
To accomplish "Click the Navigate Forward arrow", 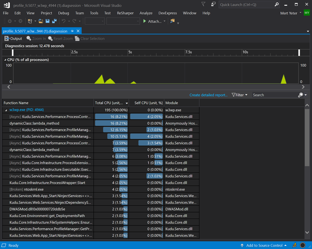I will click(20, 21).
